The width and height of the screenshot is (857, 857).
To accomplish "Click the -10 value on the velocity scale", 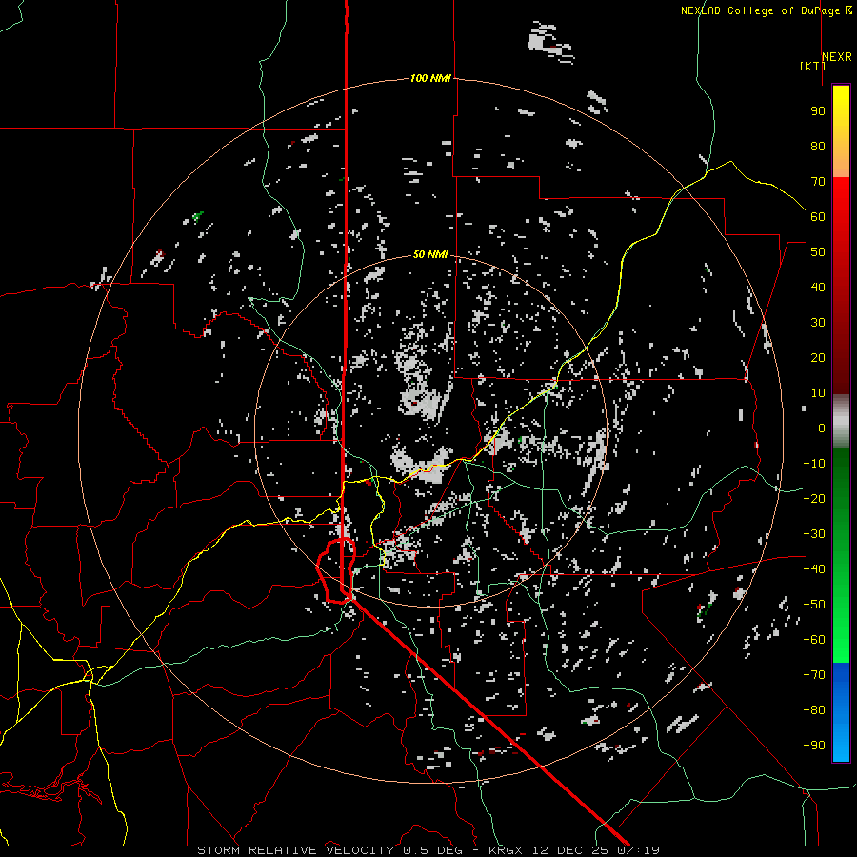I will click(x=814, y=464).
